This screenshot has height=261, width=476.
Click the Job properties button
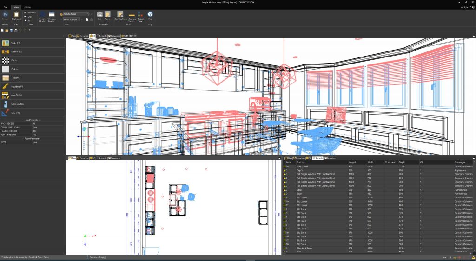pyautogui.click(x=99, y=16)
